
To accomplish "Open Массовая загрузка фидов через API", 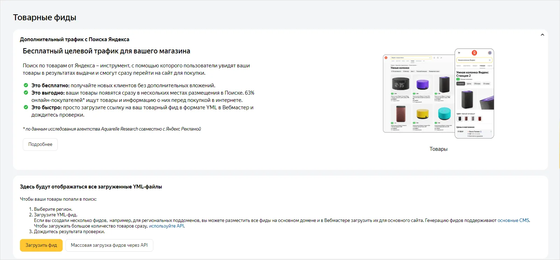I will pos(109,245).
